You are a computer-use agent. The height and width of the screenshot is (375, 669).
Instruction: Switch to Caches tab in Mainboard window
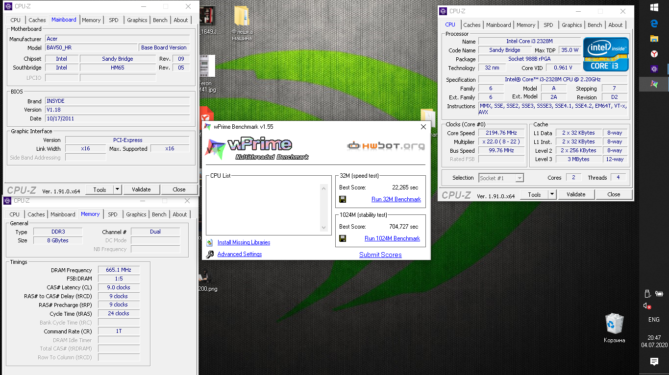(37, 20)
